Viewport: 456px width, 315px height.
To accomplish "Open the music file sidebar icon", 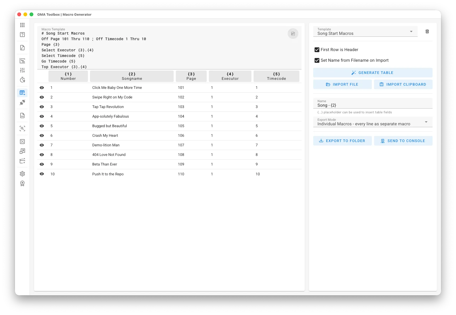I will pos(22,48).
